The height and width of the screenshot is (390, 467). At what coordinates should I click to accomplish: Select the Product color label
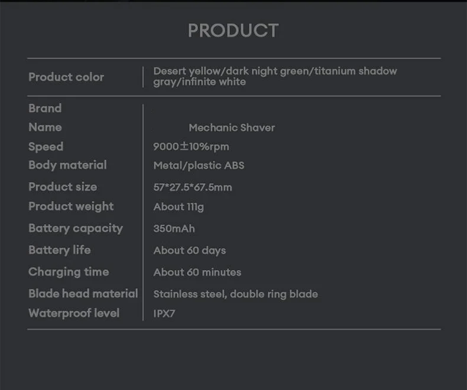pyautogui.click(x=66, y=77)
